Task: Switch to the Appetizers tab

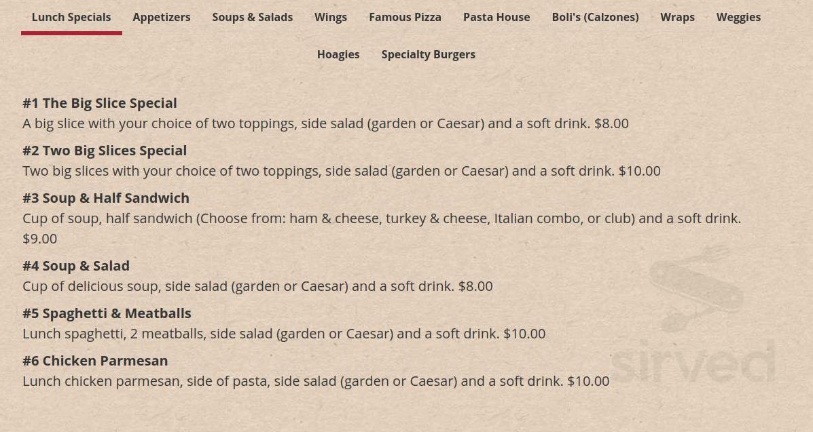Action: coord(162,17)
